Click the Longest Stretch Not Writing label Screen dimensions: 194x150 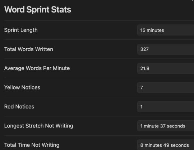pyautogui.click(x=38, y=126)
